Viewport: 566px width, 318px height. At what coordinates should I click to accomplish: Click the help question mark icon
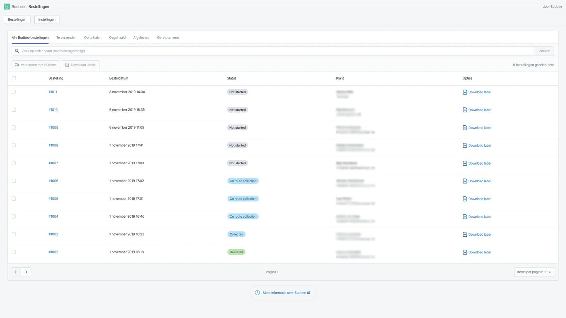(x=258, y=293)
